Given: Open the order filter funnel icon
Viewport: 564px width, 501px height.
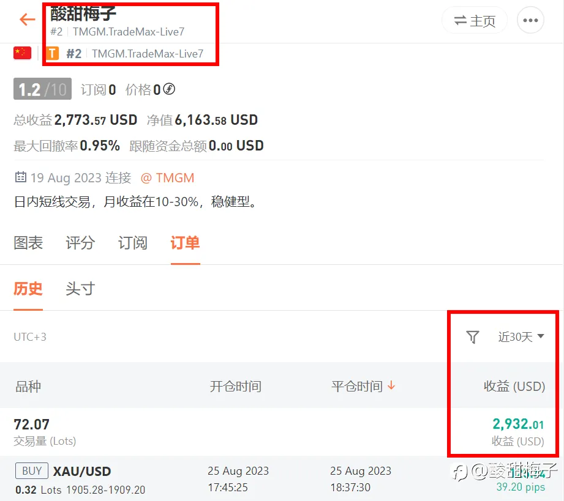Looking at the screenshot, I should coord(472,337).
